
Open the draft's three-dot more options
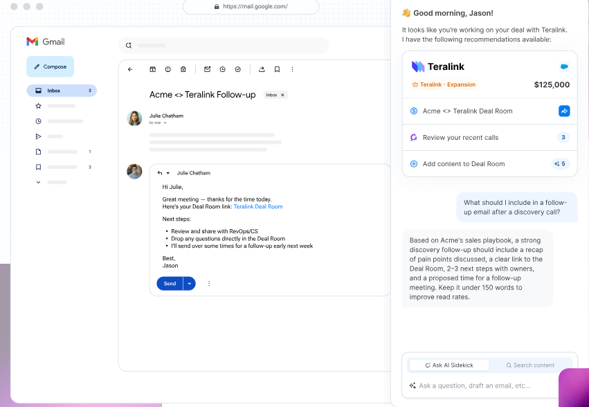[209, 283]
